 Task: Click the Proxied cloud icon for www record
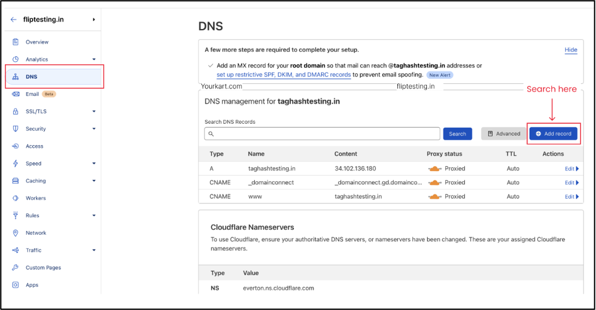[435, 196]
